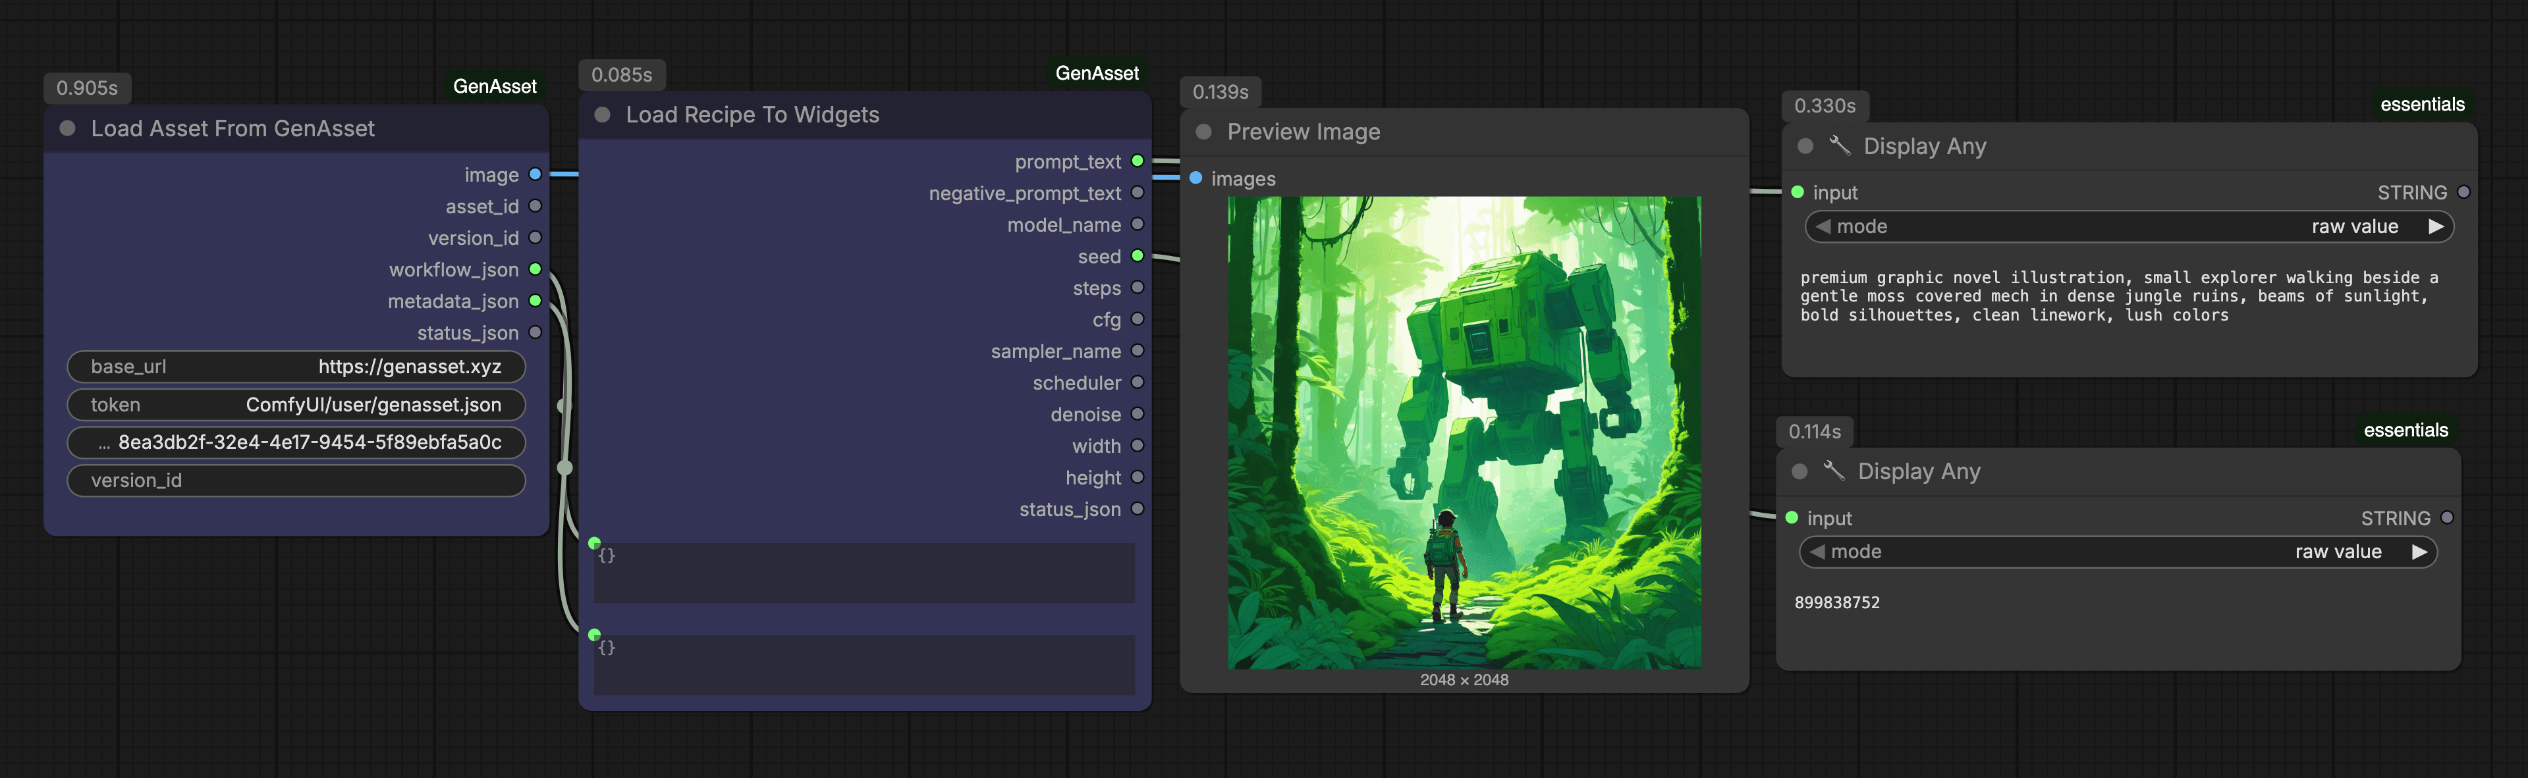Click wrench icon on lower Display Any title

(x=1834, y=471)
